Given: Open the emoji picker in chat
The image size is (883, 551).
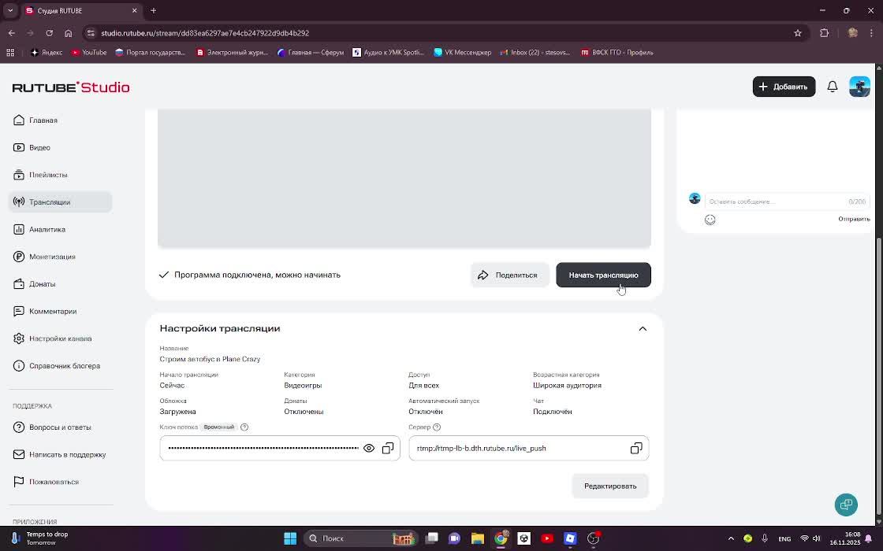Looking at the screenshot, I should pyautogui.click(x=710, y=220).
